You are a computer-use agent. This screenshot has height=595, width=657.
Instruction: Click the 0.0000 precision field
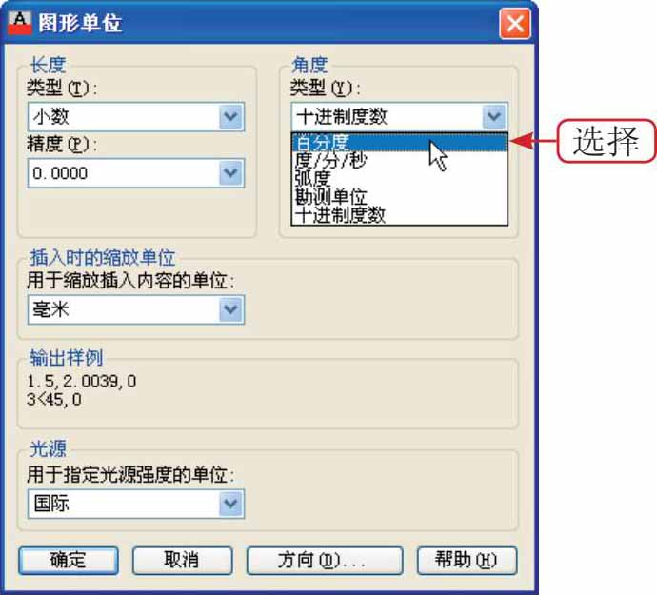click(136, 172)
